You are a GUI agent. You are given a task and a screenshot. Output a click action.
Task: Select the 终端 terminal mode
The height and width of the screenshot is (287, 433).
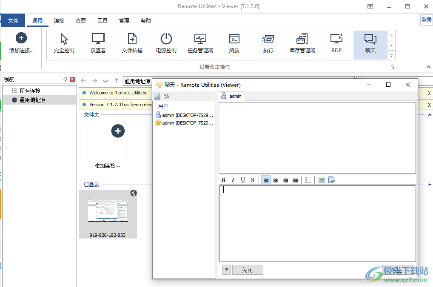tap(234, 43)
